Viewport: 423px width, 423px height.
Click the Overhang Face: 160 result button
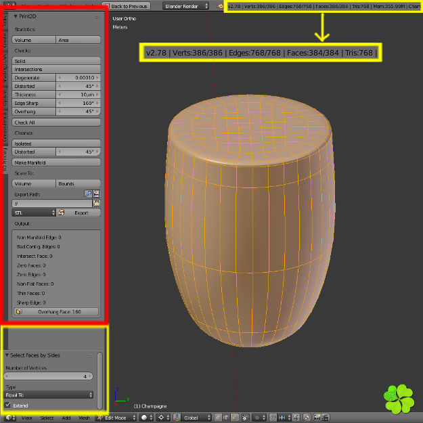[56, 311]
